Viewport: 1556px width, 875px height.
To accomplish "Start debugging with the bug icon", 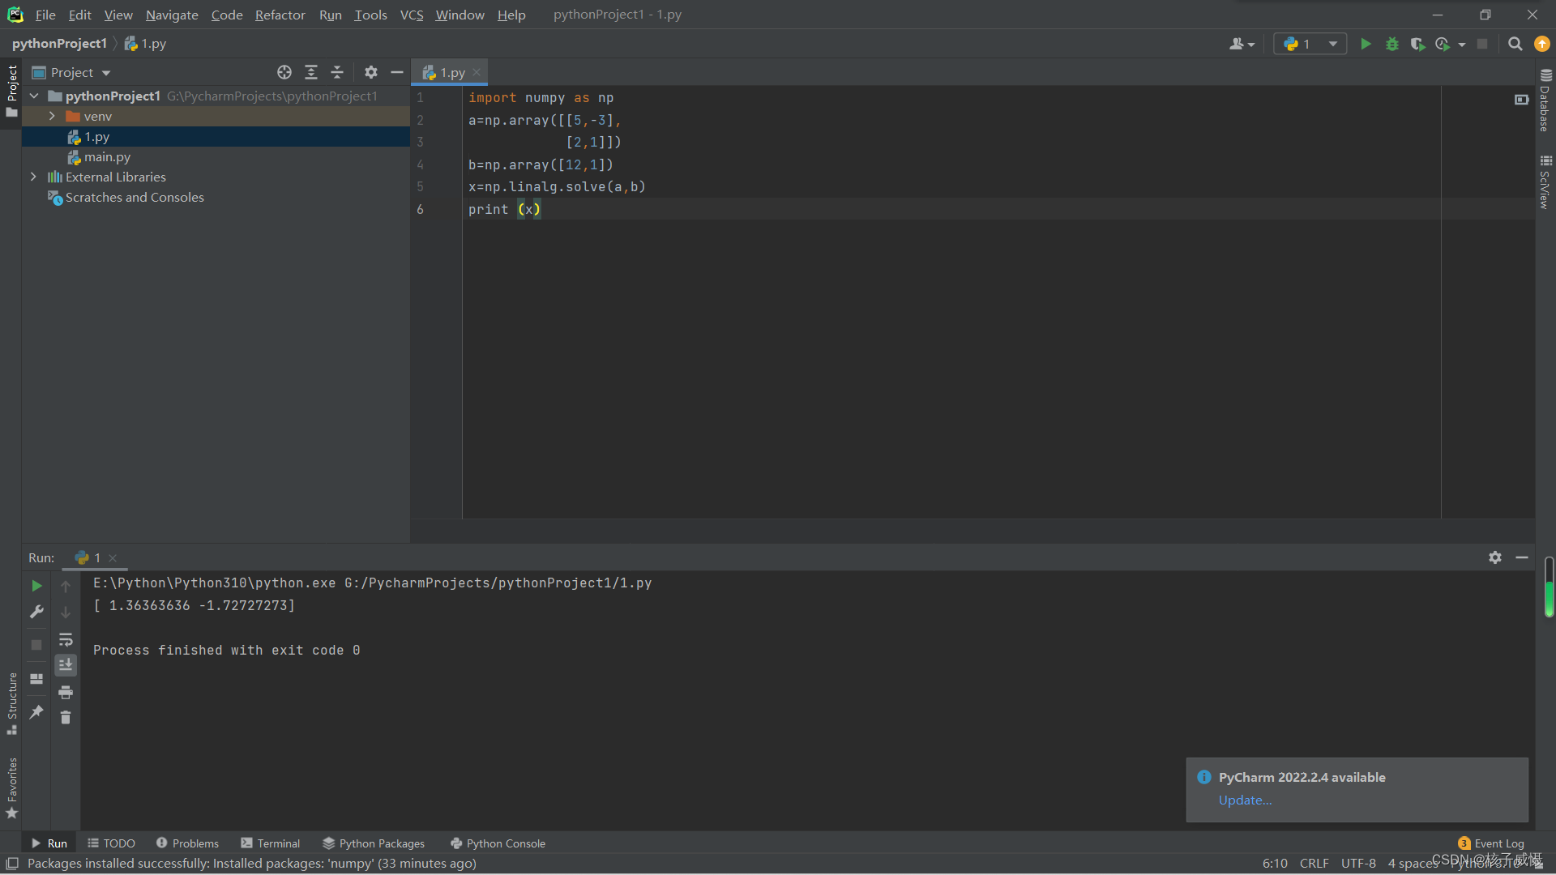I will click(1391, 44).
